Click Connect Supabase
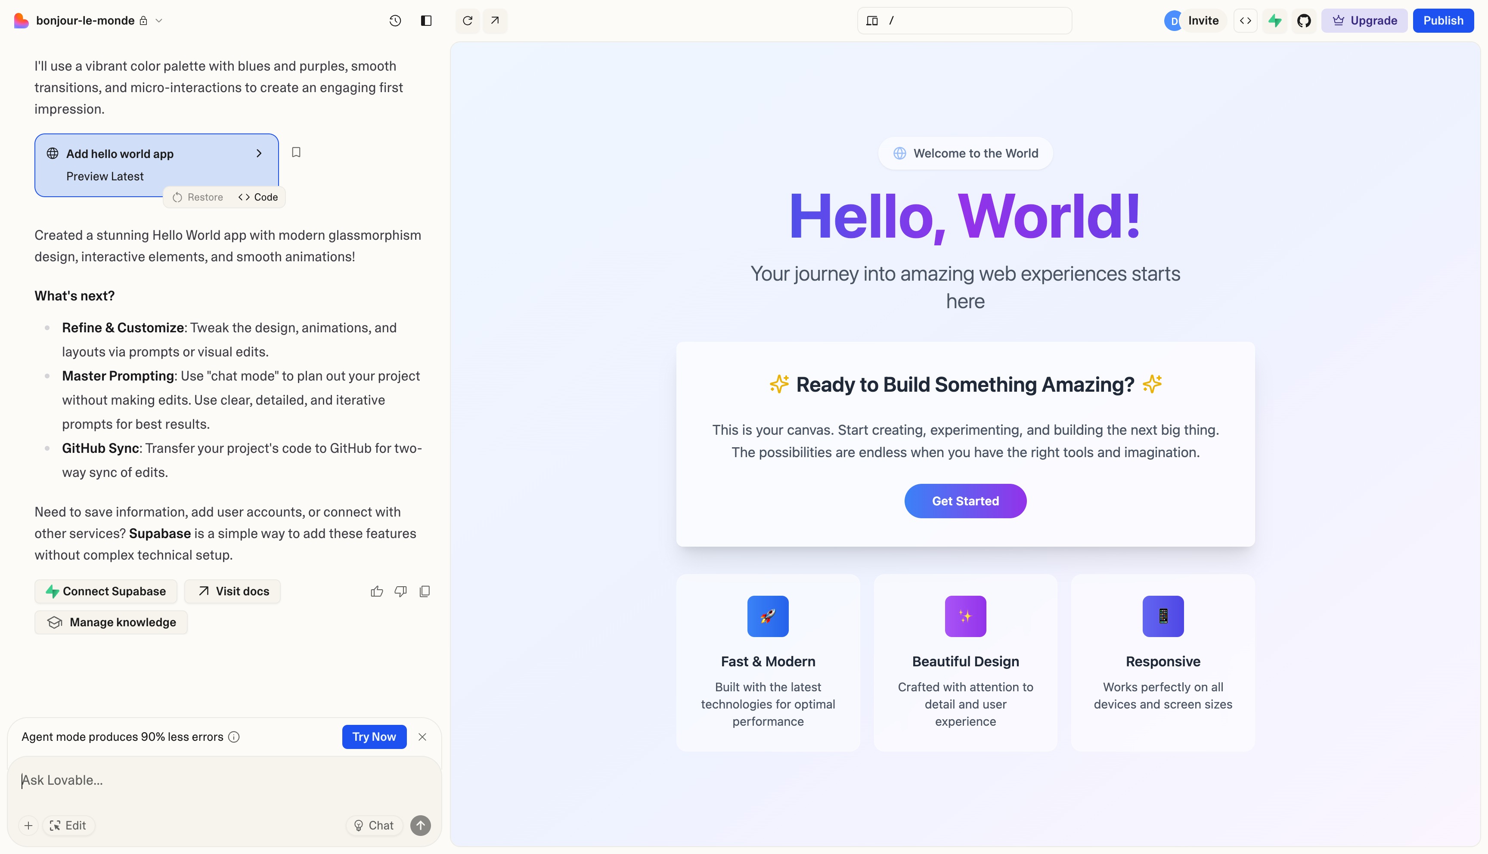Image resolution: width=1488 pixels, height=854 pixels. point(105,591)
